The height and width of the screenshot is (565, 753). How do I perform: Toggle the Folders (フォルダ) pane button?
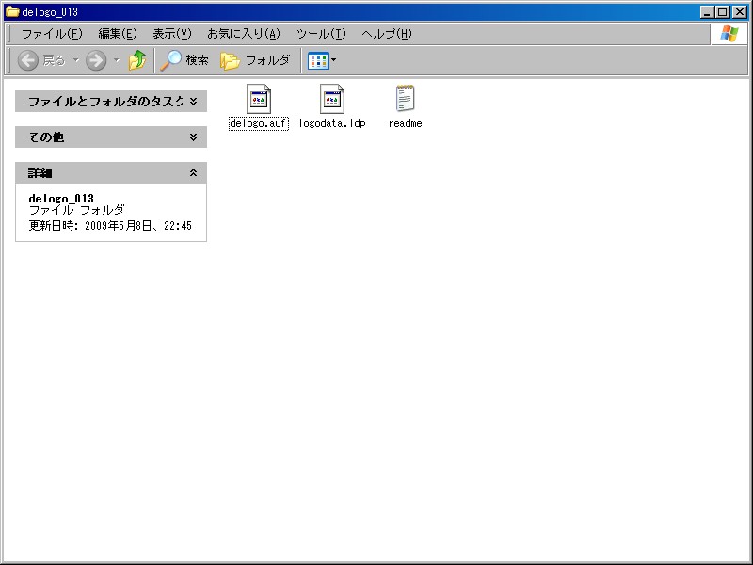tap(255, 60)
